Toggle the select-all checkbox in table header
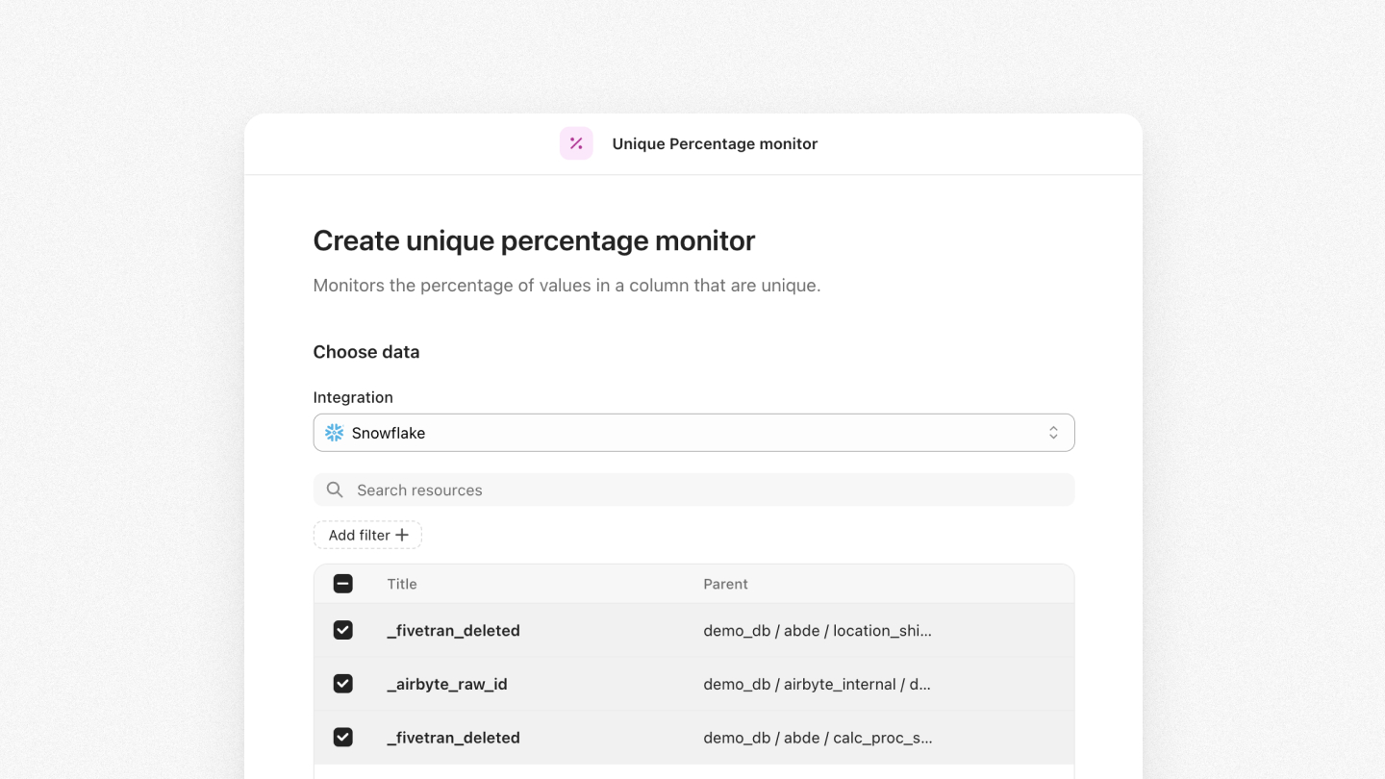 coord(343,584)
